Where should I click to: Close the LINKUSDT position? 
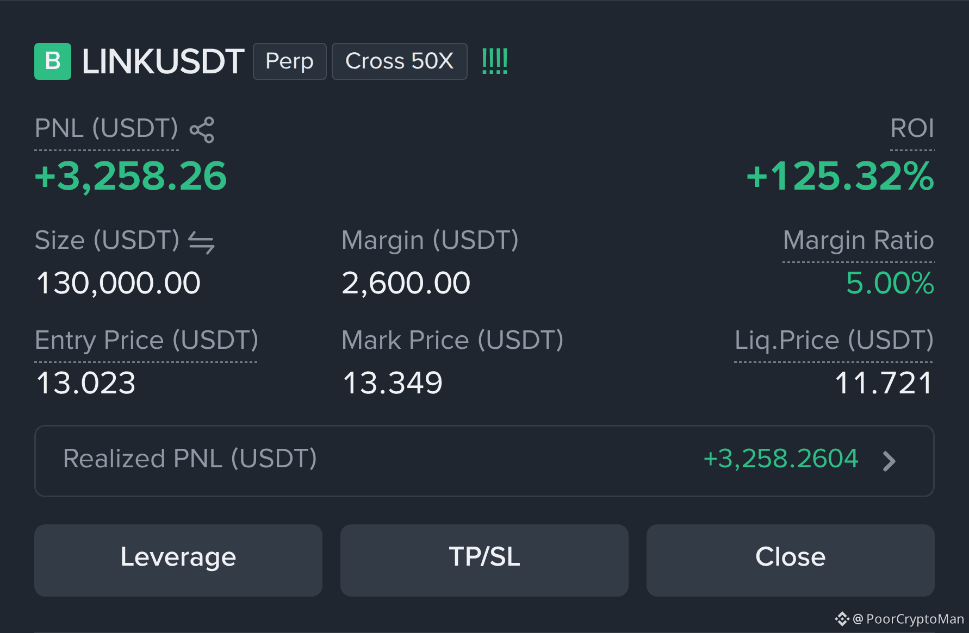[x=791, y=560]
